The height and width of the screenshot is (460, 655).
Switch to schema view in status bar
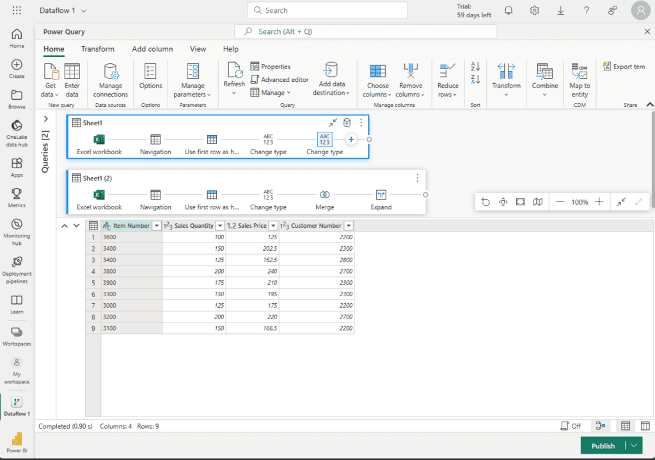pos(645,426)
